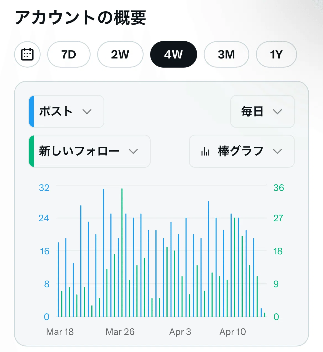Click the Mar 18 axis label
Viewport: 323px width, 352px height.
pyautogui.click(x=60, y=332)
